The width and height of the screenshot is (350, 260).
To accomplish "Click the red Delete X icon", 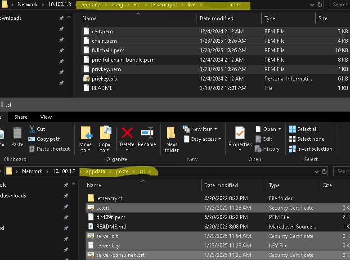I will [127, 133].
